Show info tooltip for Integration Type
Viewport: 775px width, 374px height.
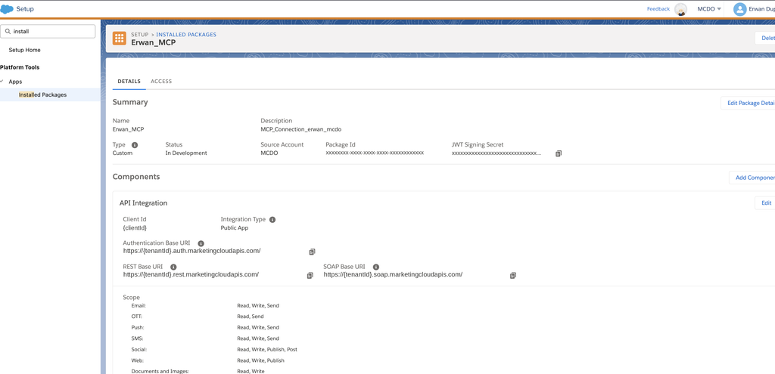click(272, 220)
